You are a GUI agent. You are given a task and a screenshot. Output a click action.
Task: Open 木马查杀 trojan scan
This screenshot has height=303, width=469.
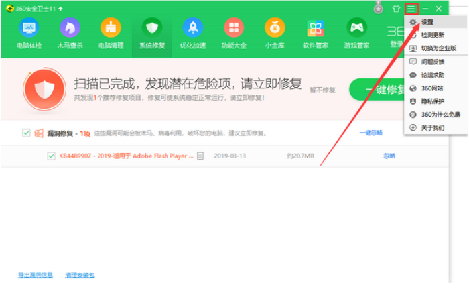tap(70, 33)
